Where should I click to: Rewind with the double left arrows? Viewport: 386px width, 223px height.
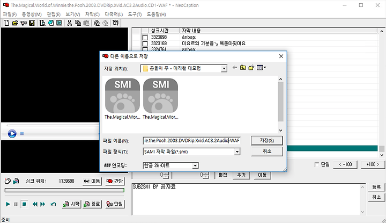pyautogui.click(x=35, y=204)
